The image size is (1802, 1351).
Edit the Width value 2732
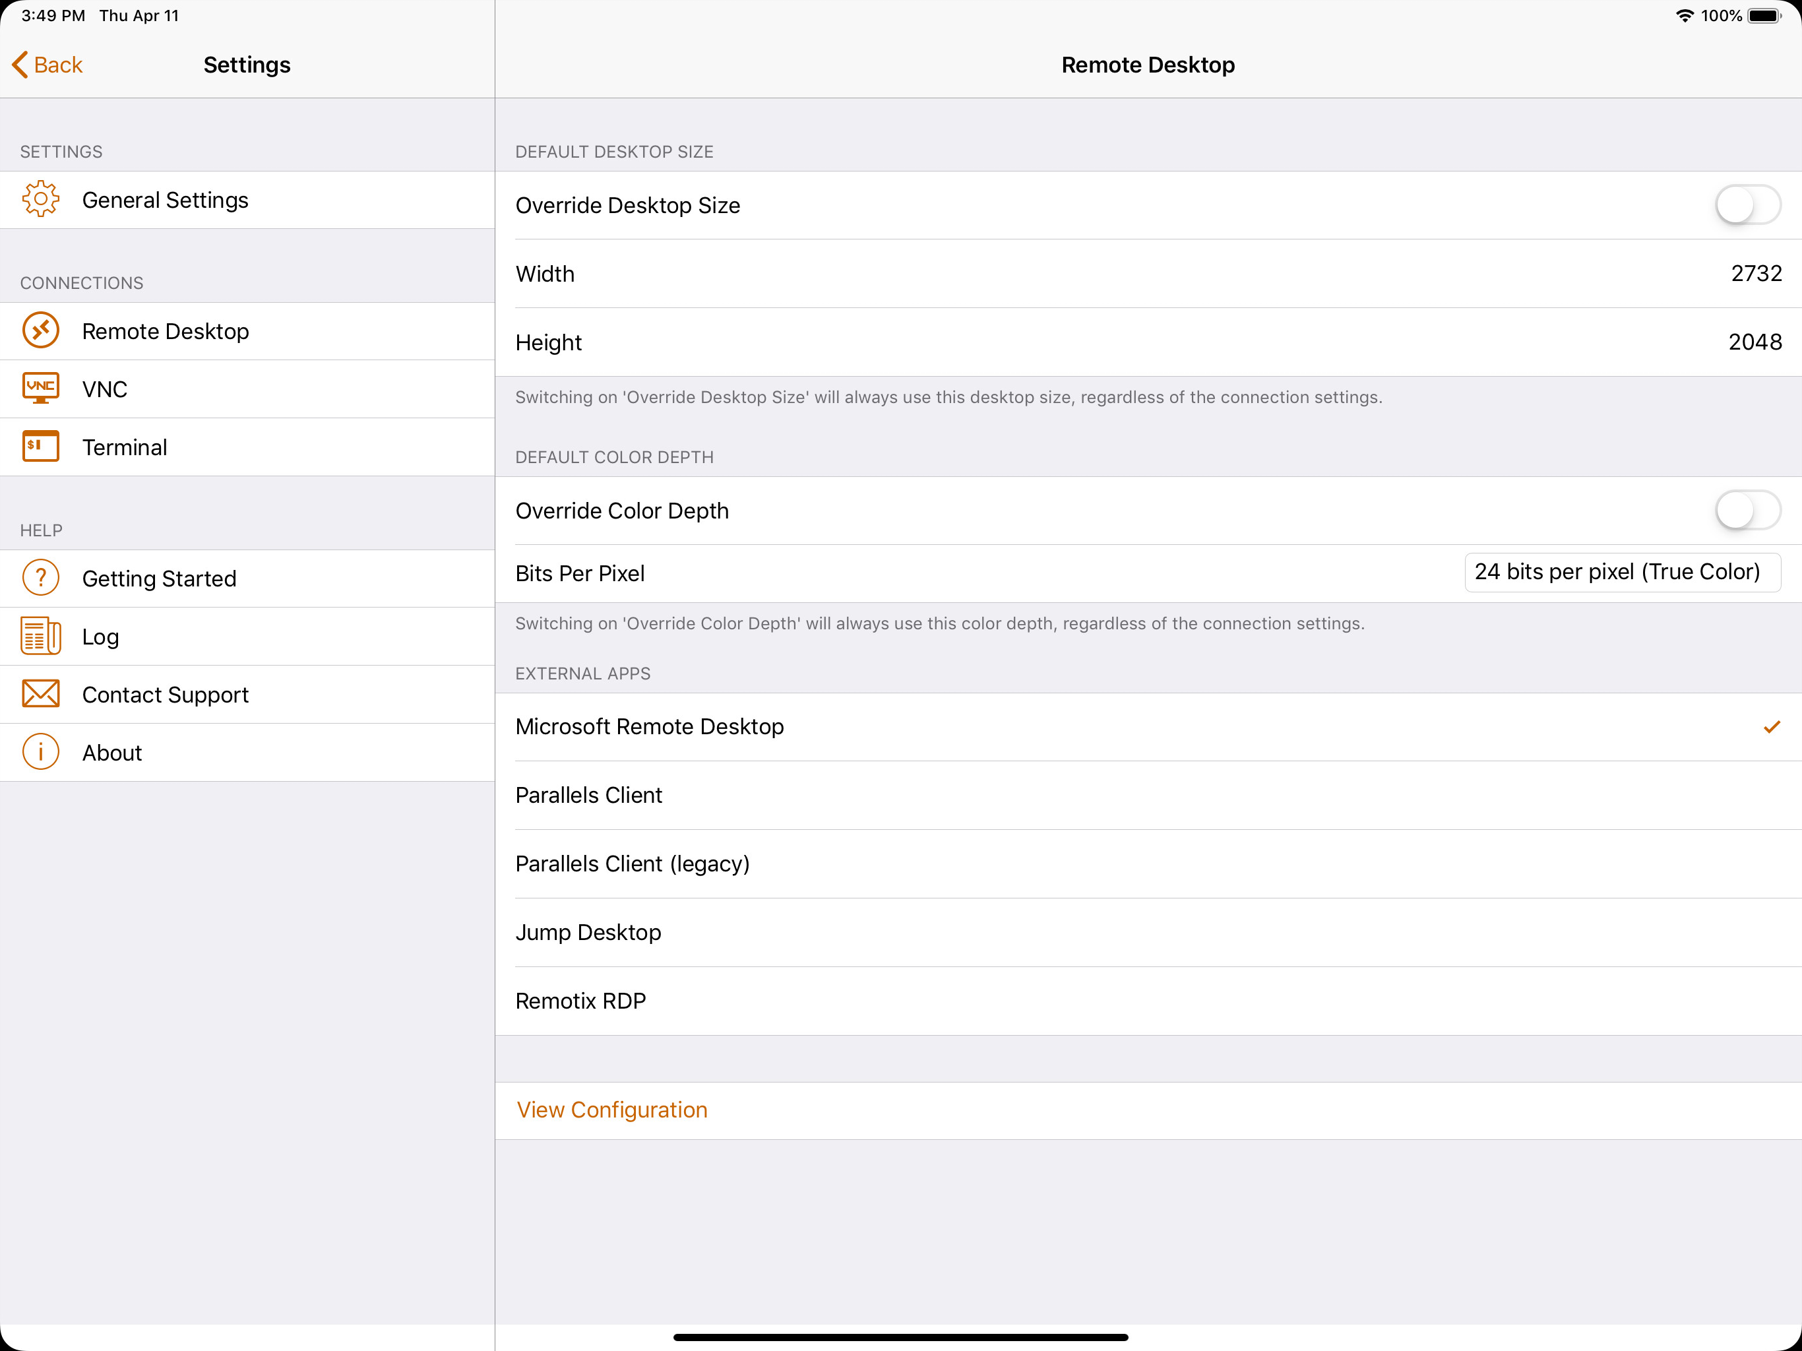[1756, 273]
